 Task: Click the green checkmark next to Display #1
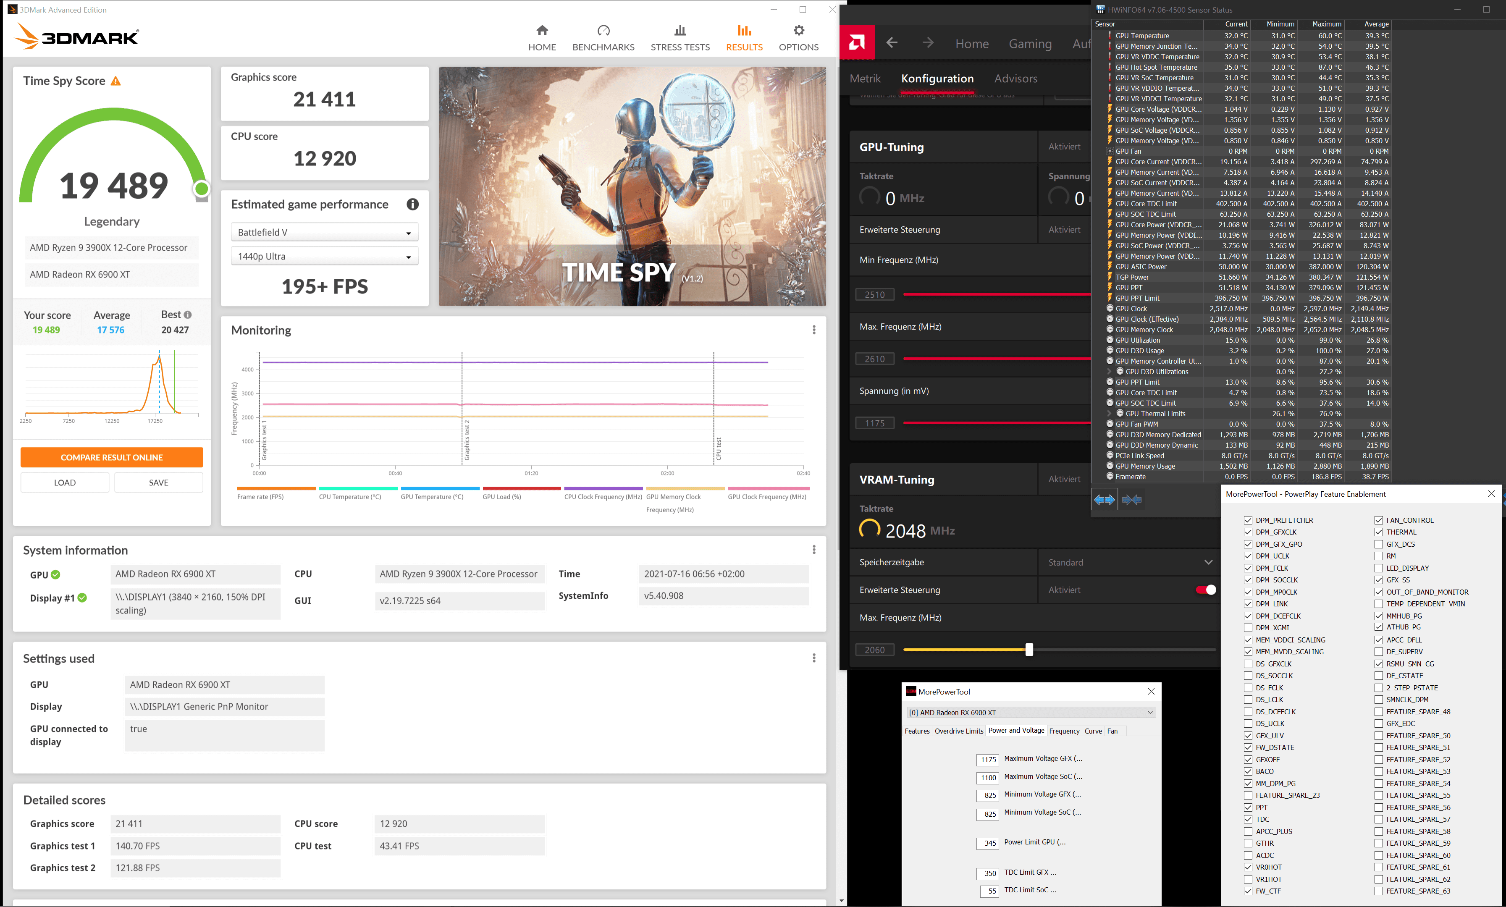pos(82,598)
